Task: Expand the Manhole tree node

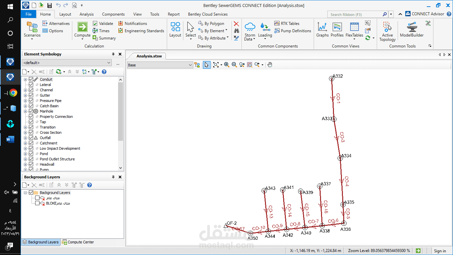Action: tap(26, 111)
